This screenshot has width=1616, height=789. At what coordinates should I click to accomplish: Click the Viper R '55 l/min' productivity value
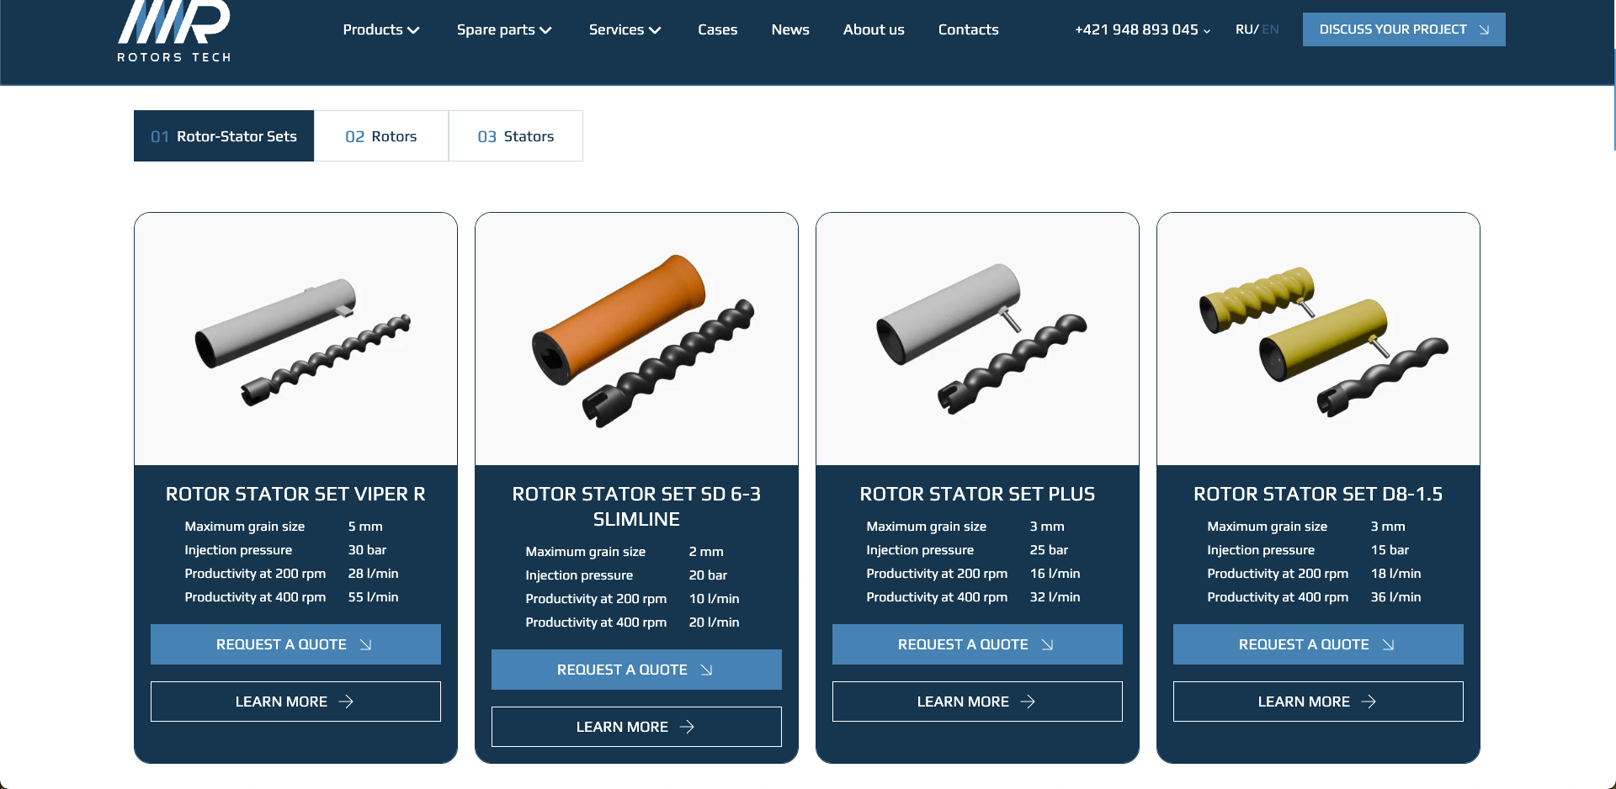[373, 597]
